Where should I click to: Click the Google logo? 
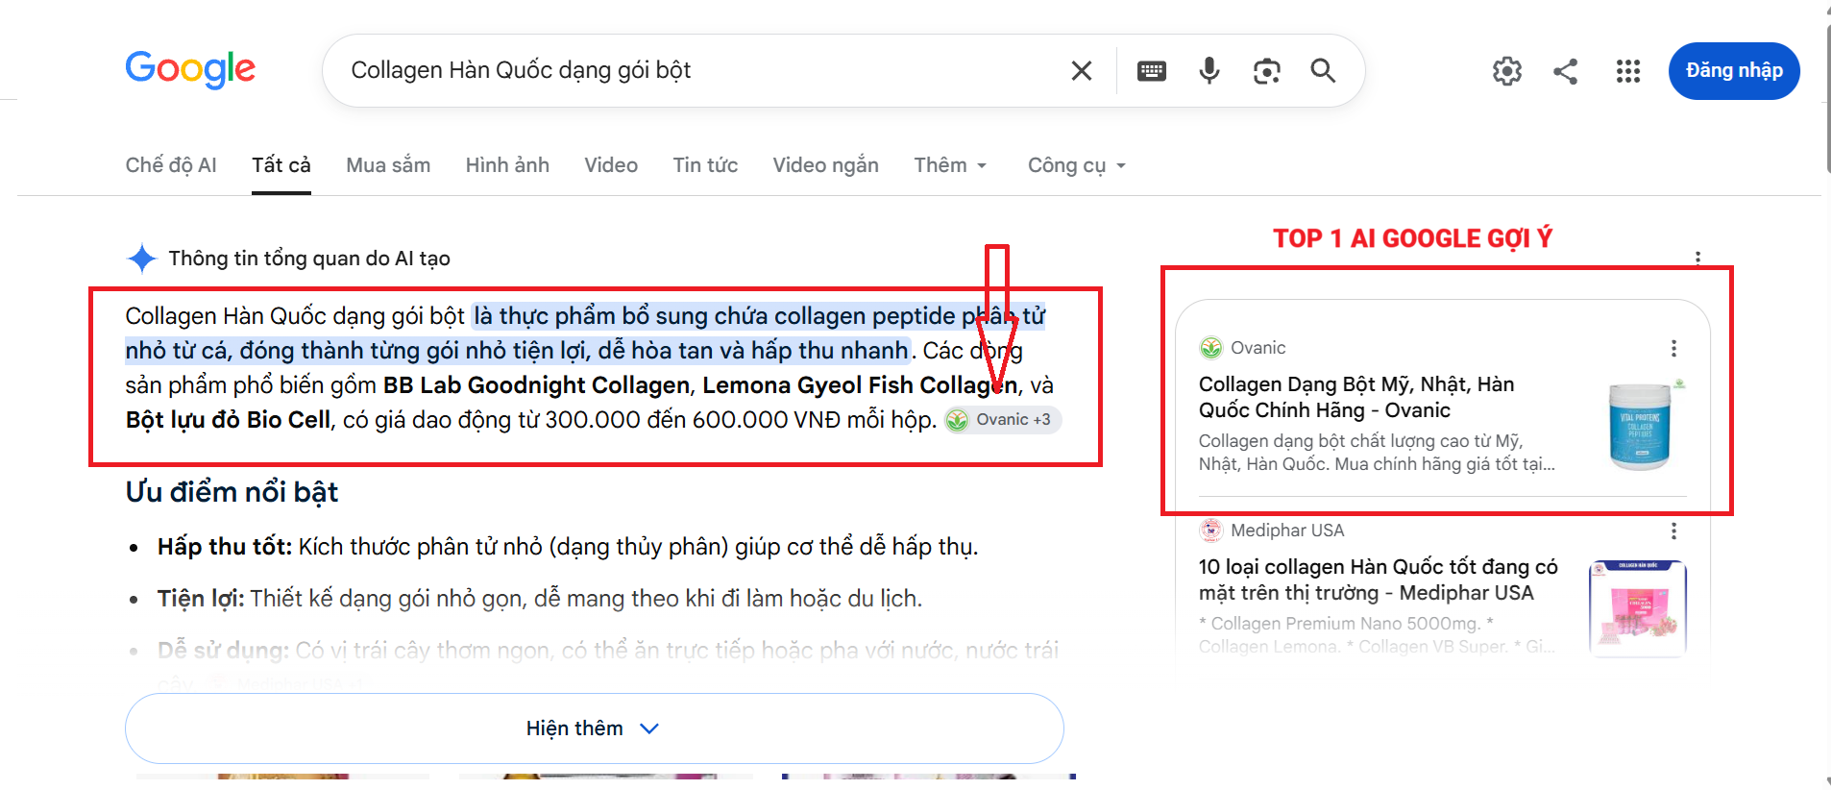point(190,69)
